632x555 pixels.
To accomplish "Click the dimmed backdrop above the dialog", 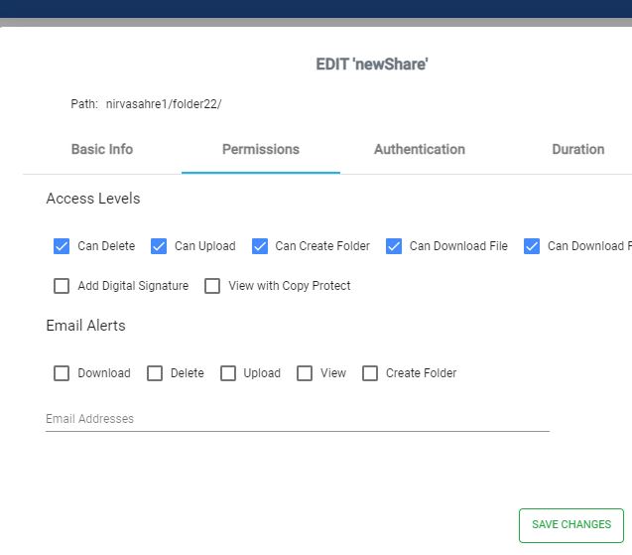I will pos(316,10).
